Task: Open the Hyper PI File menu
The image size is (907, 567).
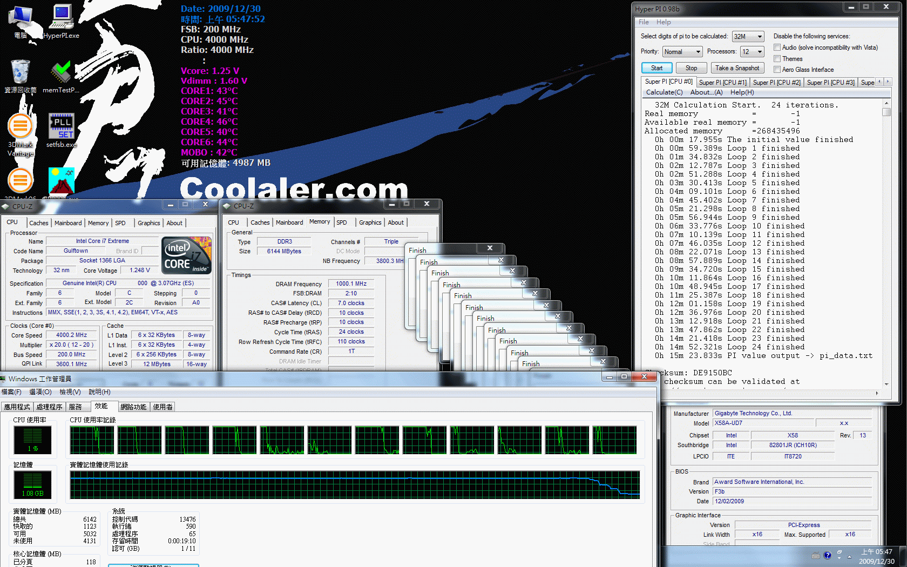Action: pyautogui.click(x=644, y=22)
